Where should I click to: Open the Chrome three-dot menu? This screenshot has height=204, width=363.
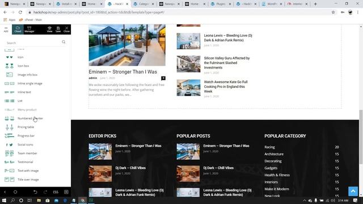click(358, 12)
